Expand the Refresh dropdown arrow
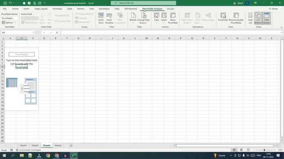 tap(133, 23)
